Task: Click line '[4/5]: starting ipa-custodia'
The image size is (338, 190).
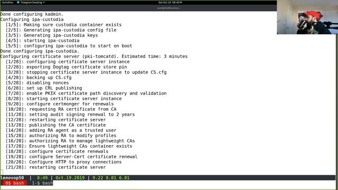Action: pyautogui.click(x=42, y=41)
